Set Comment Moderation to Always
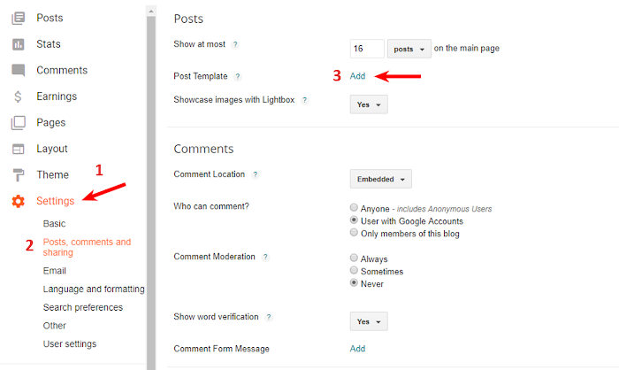The width and height of the screenshot is (619, 370). 355,258
